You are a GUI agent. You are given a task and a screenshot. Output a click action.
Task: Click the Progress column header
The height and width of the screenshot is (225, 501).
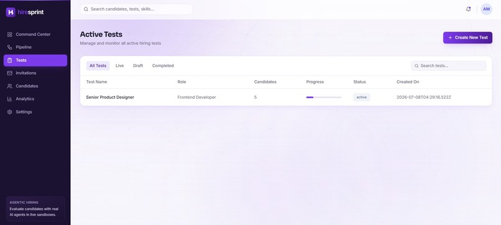point(315,82)
